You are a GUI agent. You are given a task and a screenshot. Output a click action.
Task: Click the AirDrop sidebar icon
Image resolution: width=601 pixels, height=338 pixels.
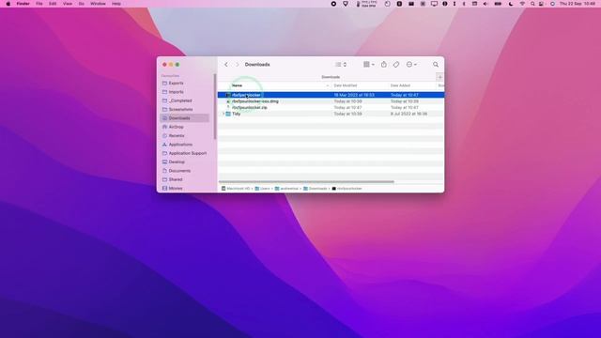(164, 127)
